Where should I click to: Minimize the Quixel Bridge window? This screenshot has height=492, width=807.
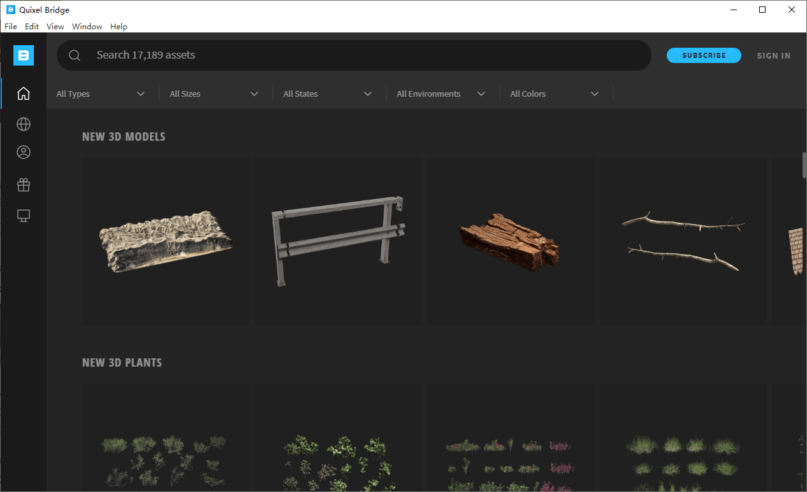click(x=733, y=10)
